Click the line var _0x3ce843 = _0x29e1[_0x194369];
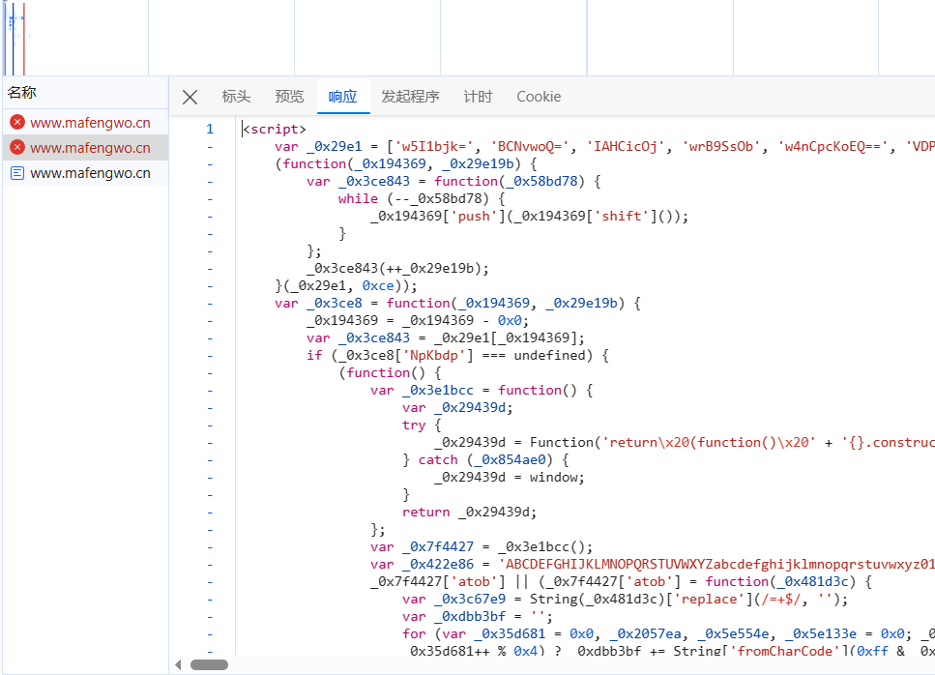This screenshot has width=935, height=675. tap(446, 338)
